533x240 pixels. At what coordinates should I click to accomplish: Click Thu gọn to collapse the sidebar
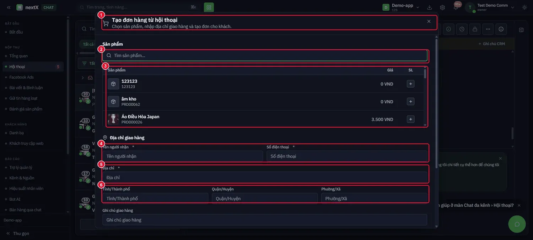tap(18, 234)
